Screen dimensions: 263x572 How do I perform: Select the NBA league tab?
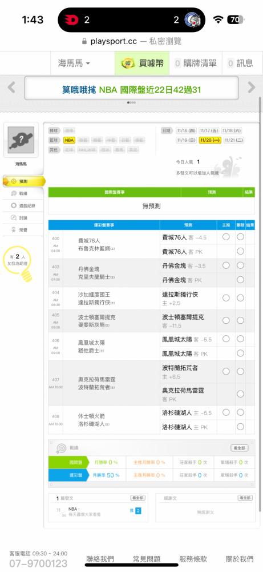click(69, 140)
